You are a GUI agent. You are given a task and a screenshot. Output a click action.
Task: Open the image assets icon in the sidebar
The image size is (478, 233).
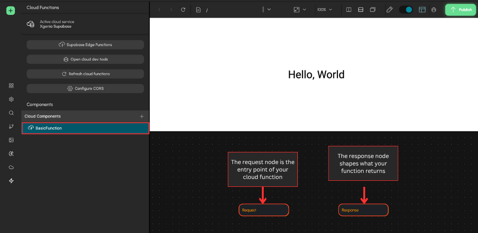pos(11,140)
